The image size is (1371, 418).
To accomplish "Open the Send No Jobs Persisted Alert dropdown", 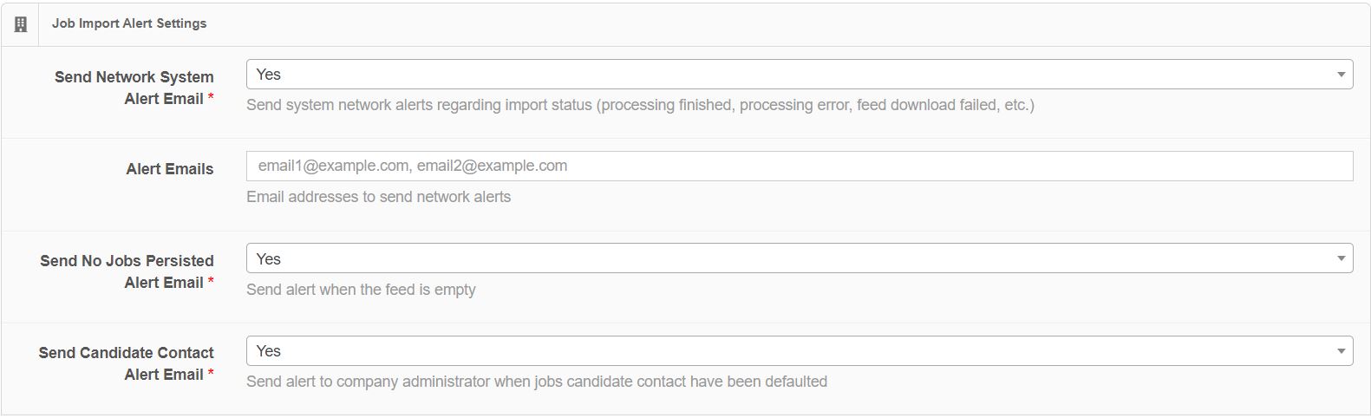I will click(x=800, y=258).
